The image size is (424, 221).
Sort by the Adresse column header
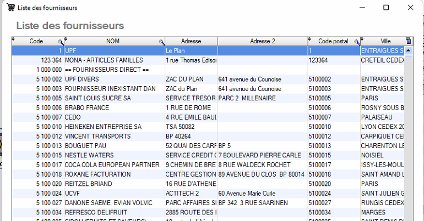[x=191, y=41]
